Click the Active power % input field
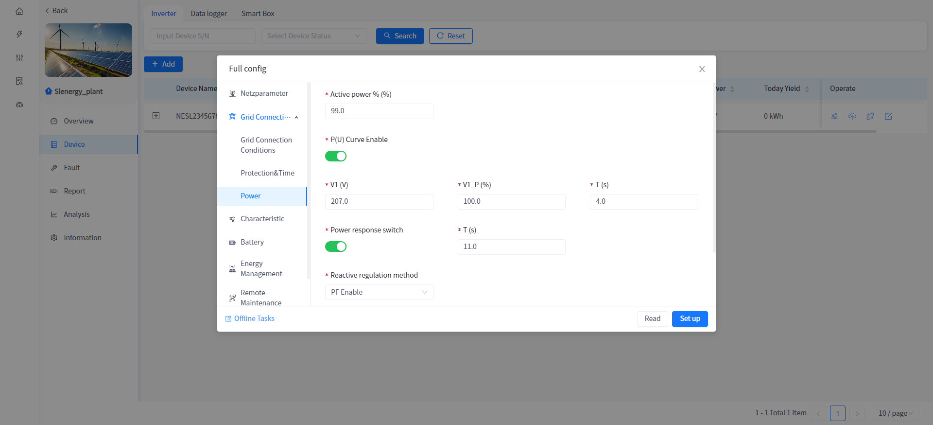Viewport: 933px width, 425px height. point(379,111)
